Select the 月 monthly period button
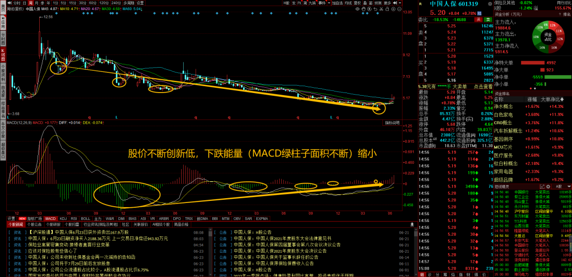 pyautogui.click(x=37, y=3)
